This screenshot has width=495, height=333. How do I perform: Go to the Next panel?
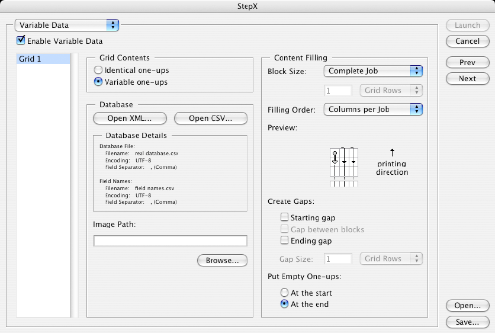[468, 78]
